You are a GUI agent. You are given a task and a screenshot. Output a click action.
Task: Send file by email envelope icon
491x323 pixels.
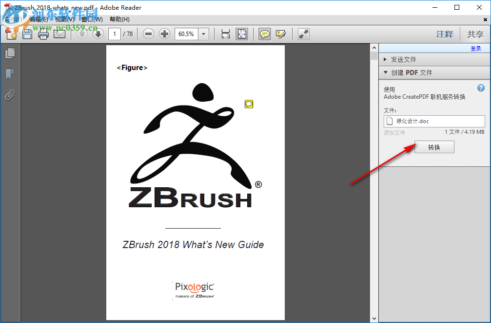[59, 34]
